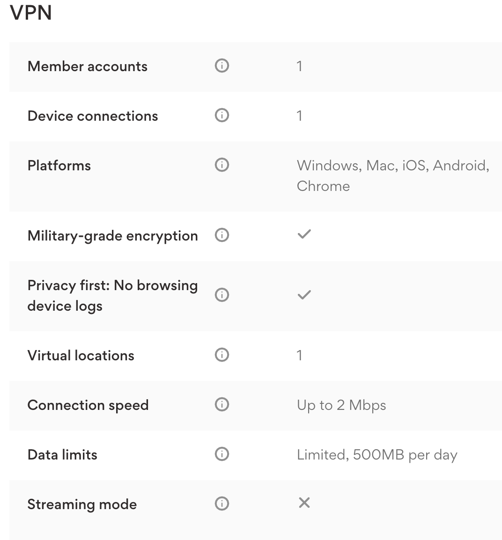Click the Military-grade encryption checkmark
This screenshot has width=502, height=540.
[x=303, y=234]
